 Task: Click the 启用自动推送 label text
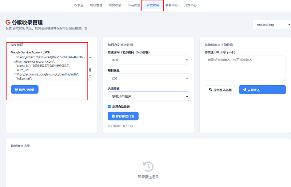click(x=121, y=106)
